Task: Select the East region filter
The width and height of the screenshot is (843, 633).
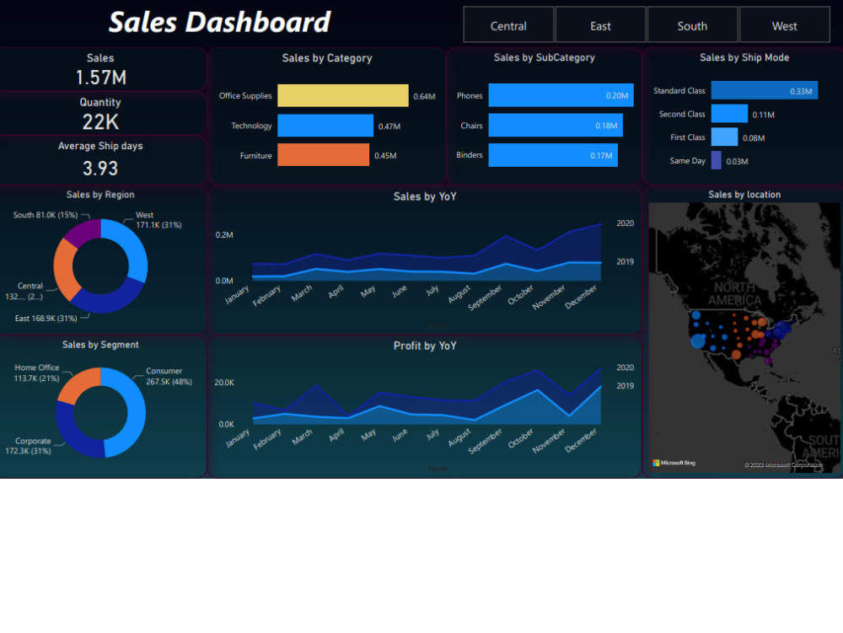Action: tap(600, 25)
